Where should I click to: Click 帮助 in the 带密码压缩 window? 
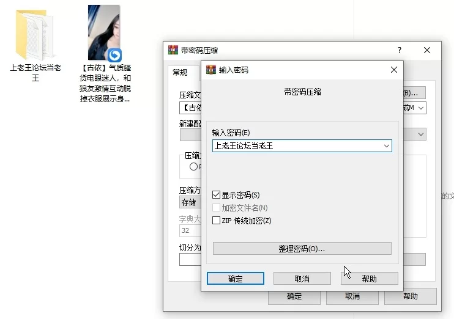pyautogui.click(x=411, y=296)
